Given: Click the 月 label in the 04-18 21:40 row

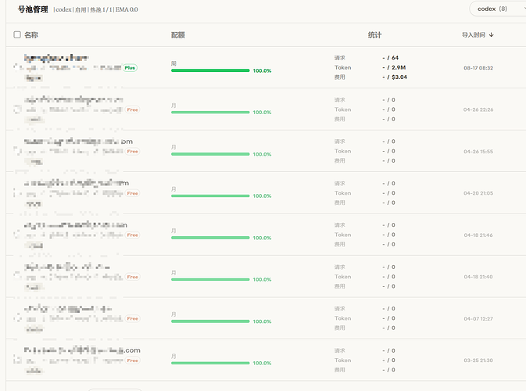Looking at the screenshot, I should pyautogui.click(x=174, y=272).
